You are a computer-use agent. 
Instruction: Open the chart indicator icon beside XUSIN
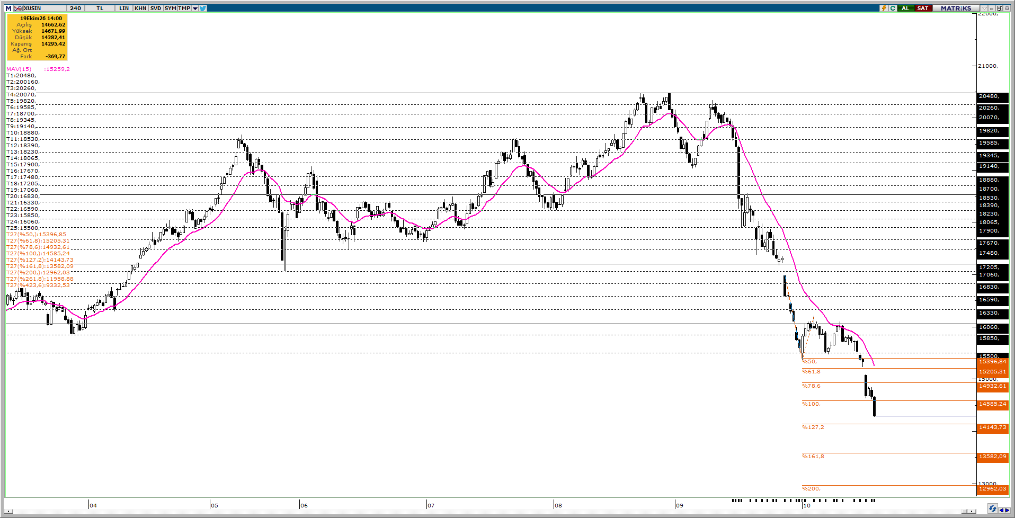click(x=18, y=8)
